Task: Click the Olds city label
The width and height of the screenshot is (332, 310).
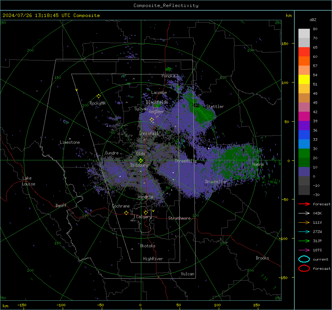Action: point(141,154)
